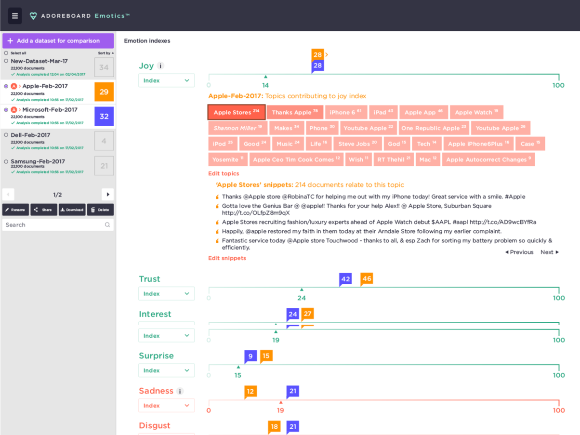Select the iPad topic tag

pyautogui.click(x=383, y=112)
